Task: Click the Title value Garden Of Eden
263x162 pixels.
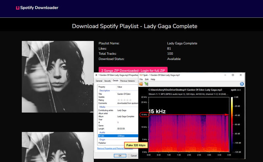Action: [124, 94]
